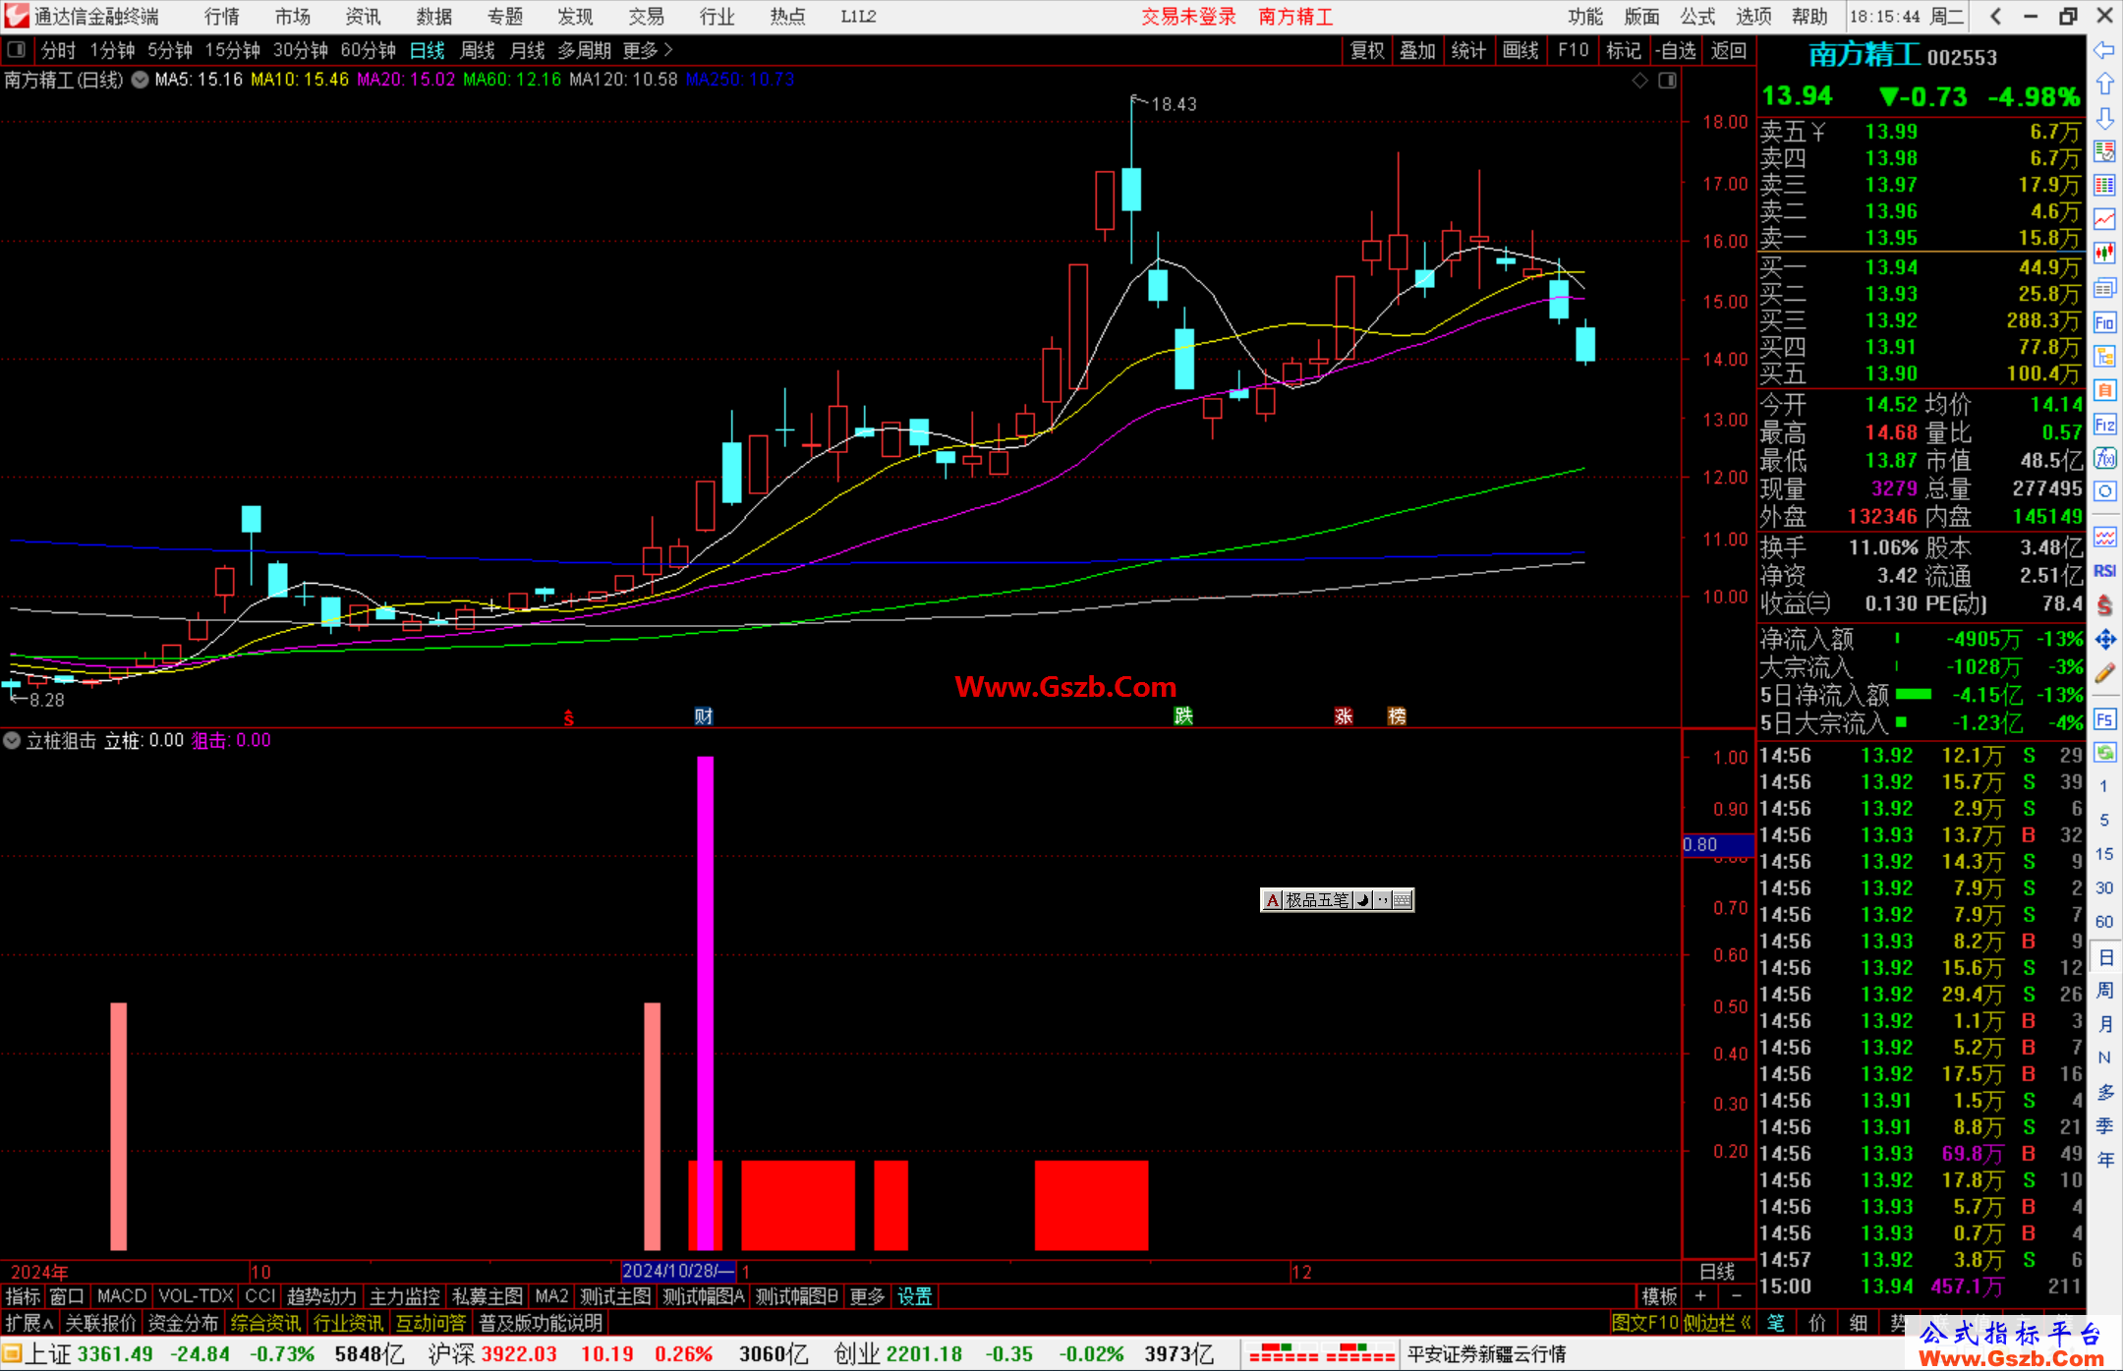Click the 叠加 button

(x=1417, y=50)
